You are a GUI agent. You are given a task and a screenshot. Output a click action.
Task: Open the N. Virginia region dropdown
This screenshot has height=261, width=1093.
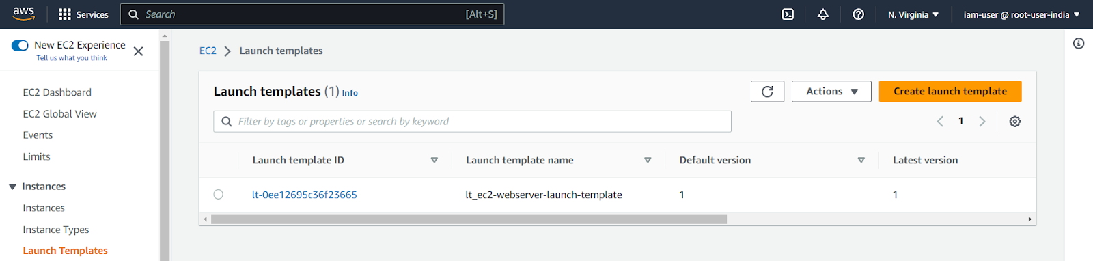(913, 14)
